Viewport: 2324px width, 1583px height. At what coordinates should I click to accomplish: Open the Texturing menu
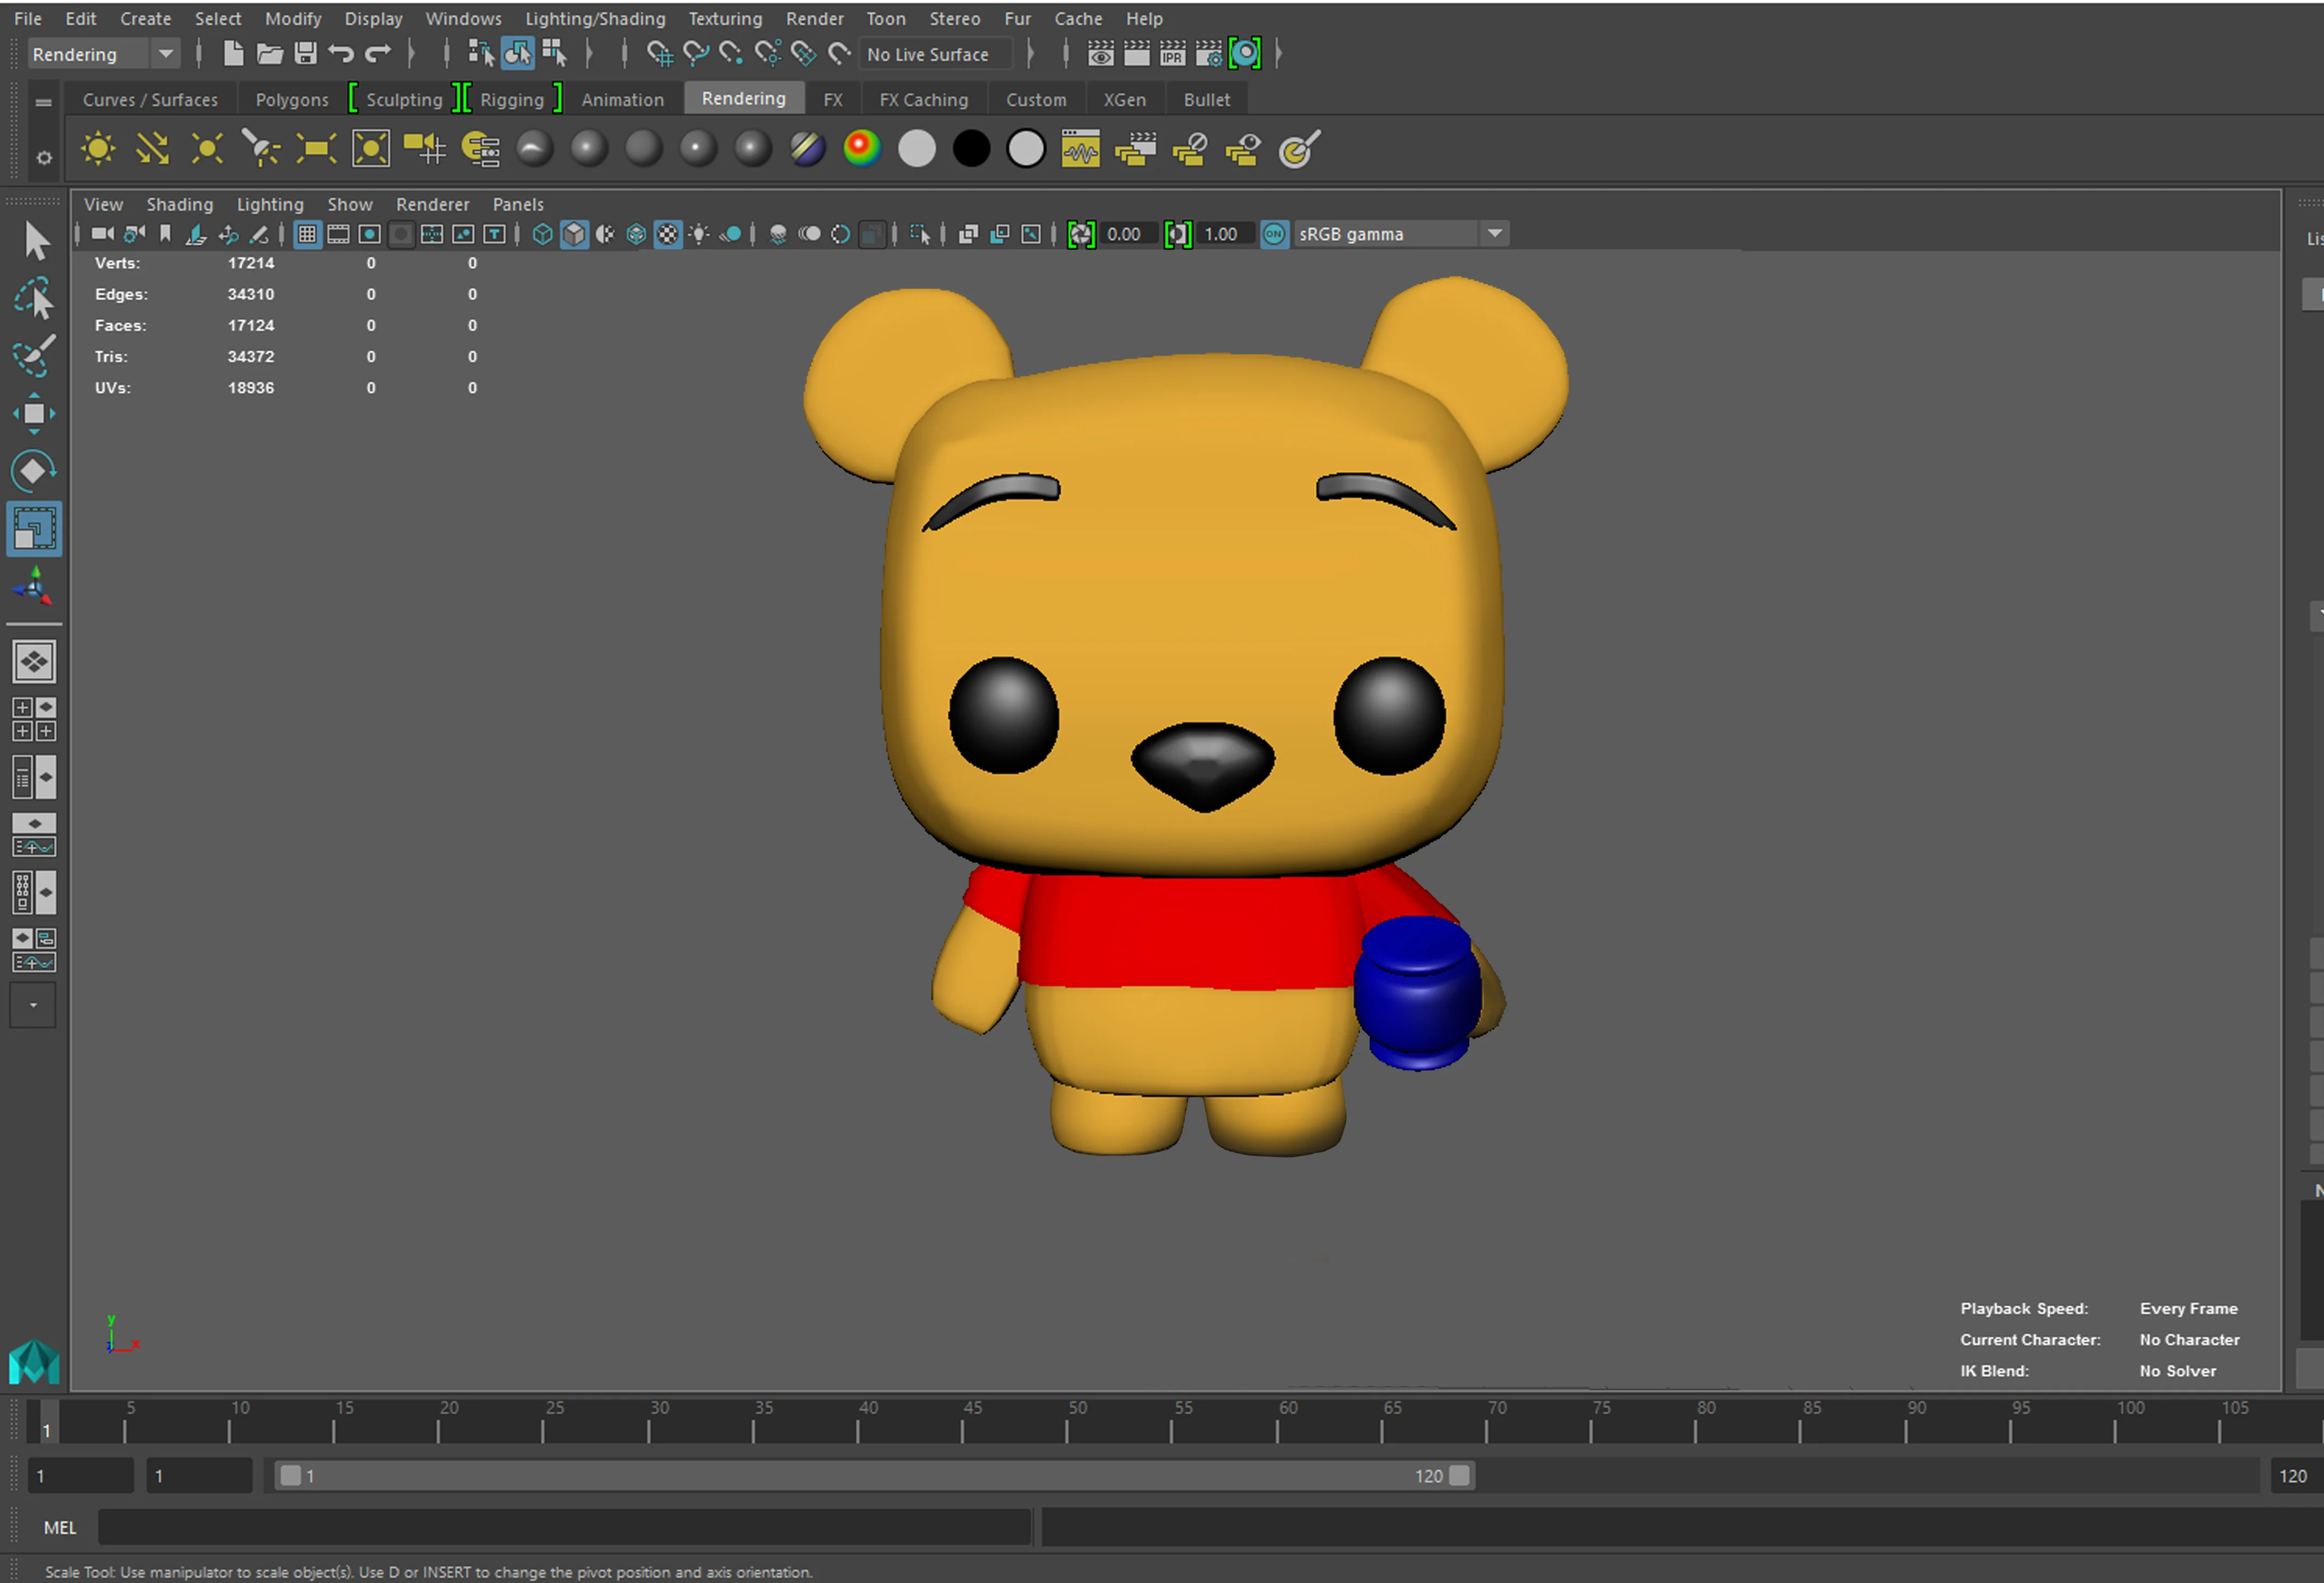725,18
